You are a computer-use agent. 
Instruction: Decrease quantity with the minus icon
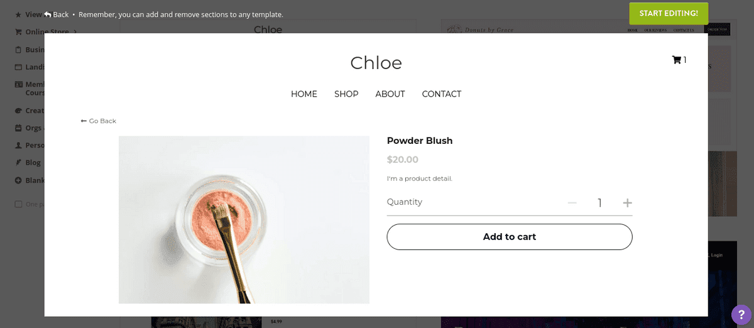pos(572,203)
